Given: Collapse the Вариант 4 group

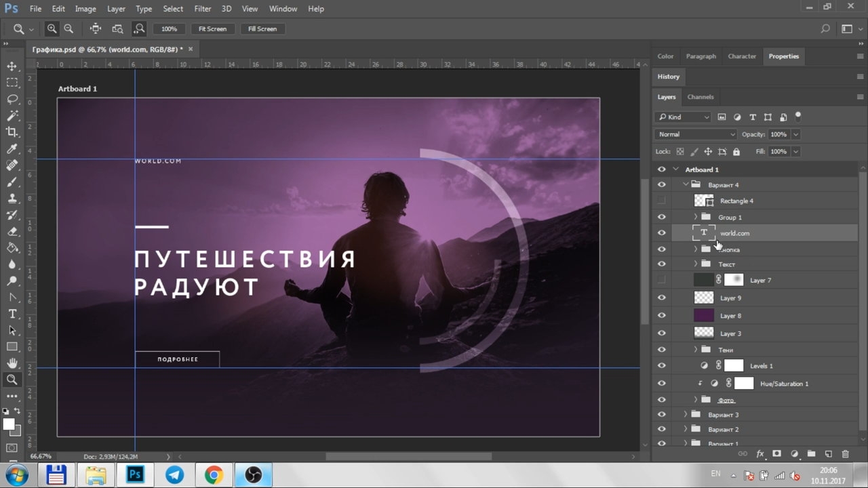Looking at the screenshot, I should coord(686,184).
